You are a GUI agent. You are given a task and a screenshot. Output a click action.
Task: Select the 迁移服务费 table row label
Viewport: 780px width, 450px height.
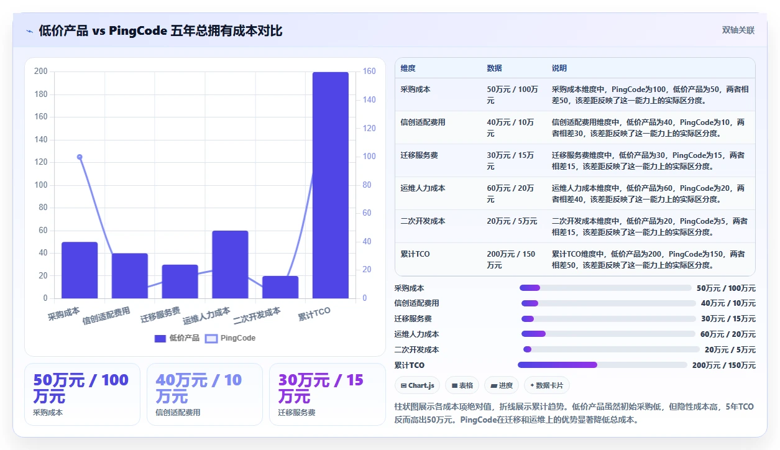[x=420, y=155]
